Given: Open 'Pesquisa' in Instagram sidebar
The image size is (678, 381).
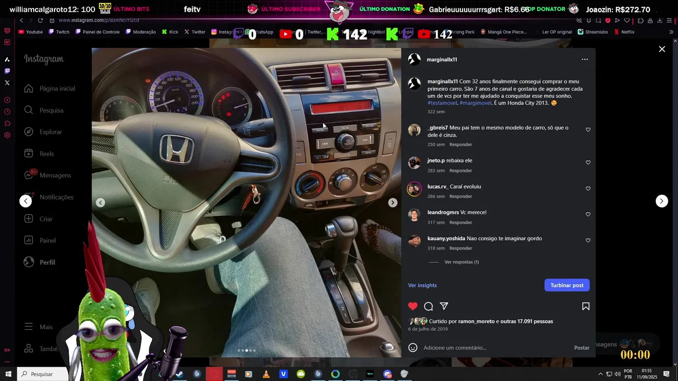Looking at the screenshot, I should [x=44, y=110].
